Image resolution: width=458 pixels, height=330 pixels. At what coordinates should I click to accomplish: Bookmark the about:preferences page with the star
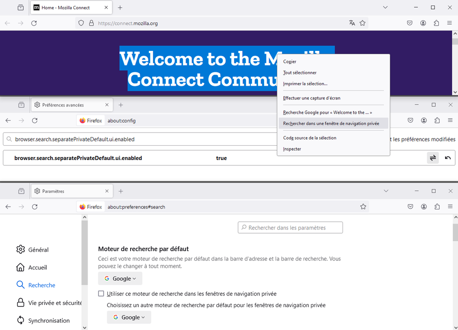(363, 207)
